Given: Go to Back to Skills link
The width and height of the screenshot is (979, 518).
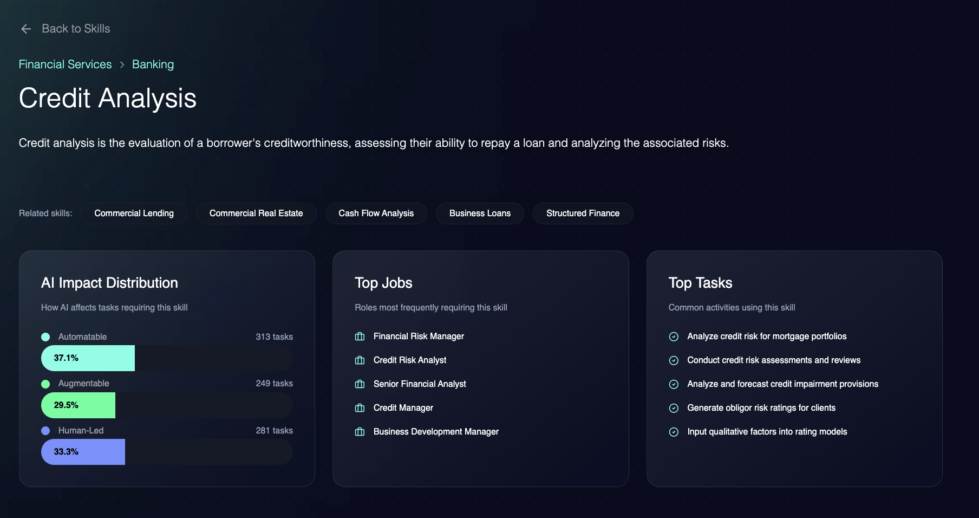Looking at the screenshot, I should pyautogui.click(x=76, y=29).
